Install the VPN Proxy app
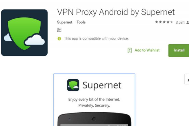 pos(179,50)
